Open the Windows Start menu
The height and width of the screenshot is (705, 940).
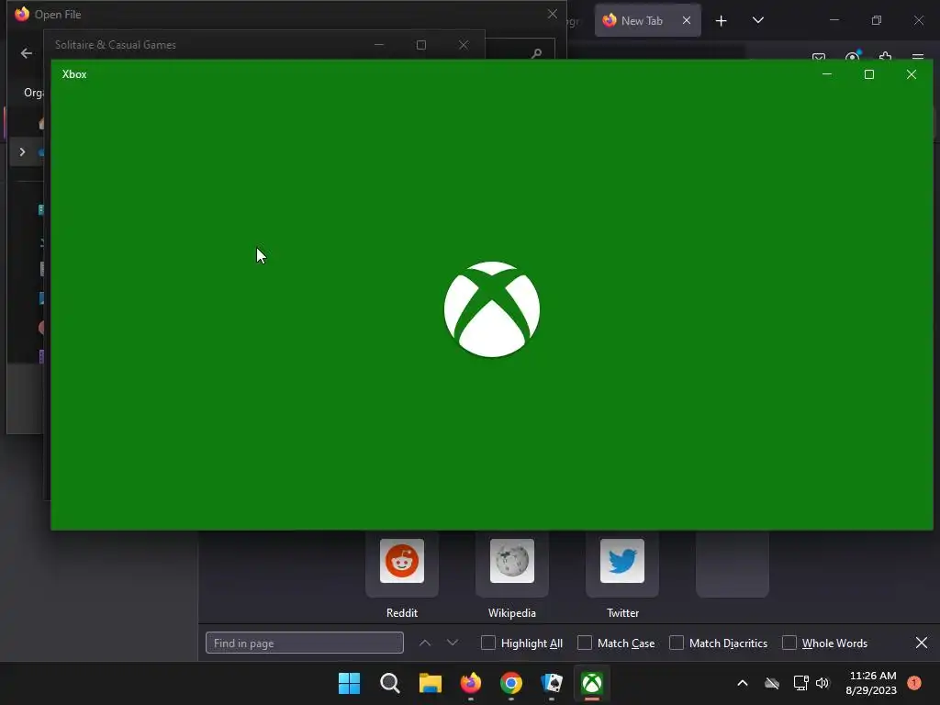(x=349, y=683)
